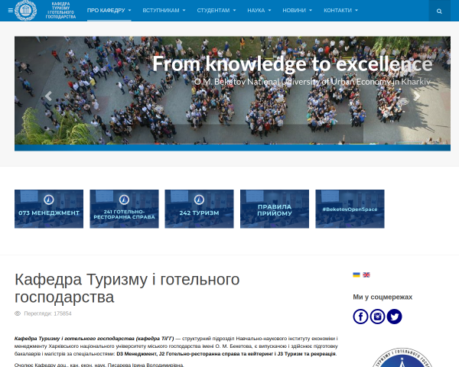The height and width of the screenshot is (367, 459).
Task: Click the page heading Кафедра Туризму
Action: [127, 288]
